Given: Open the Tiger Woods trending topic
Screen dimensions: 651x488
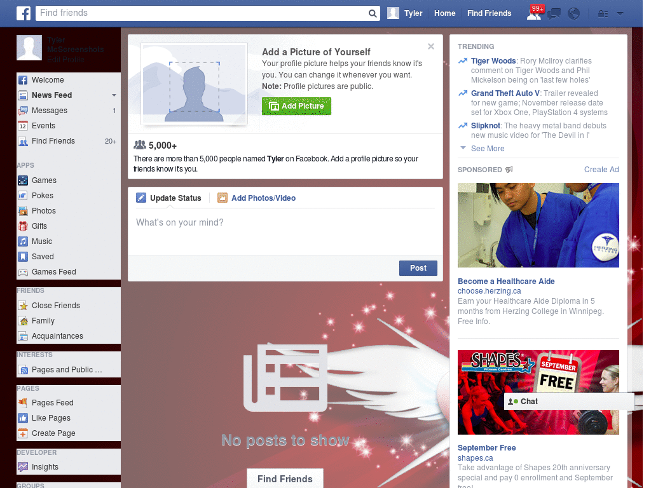Looking at the screenshot, I should (493, 61).
